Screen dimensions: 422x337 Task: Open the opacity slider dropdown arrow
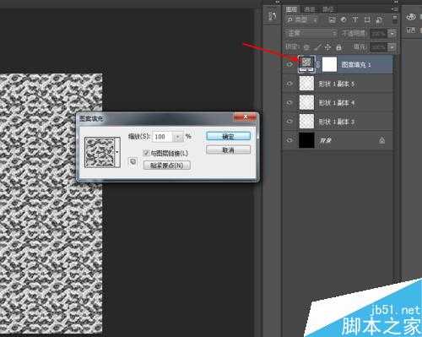tap(392, 34)
